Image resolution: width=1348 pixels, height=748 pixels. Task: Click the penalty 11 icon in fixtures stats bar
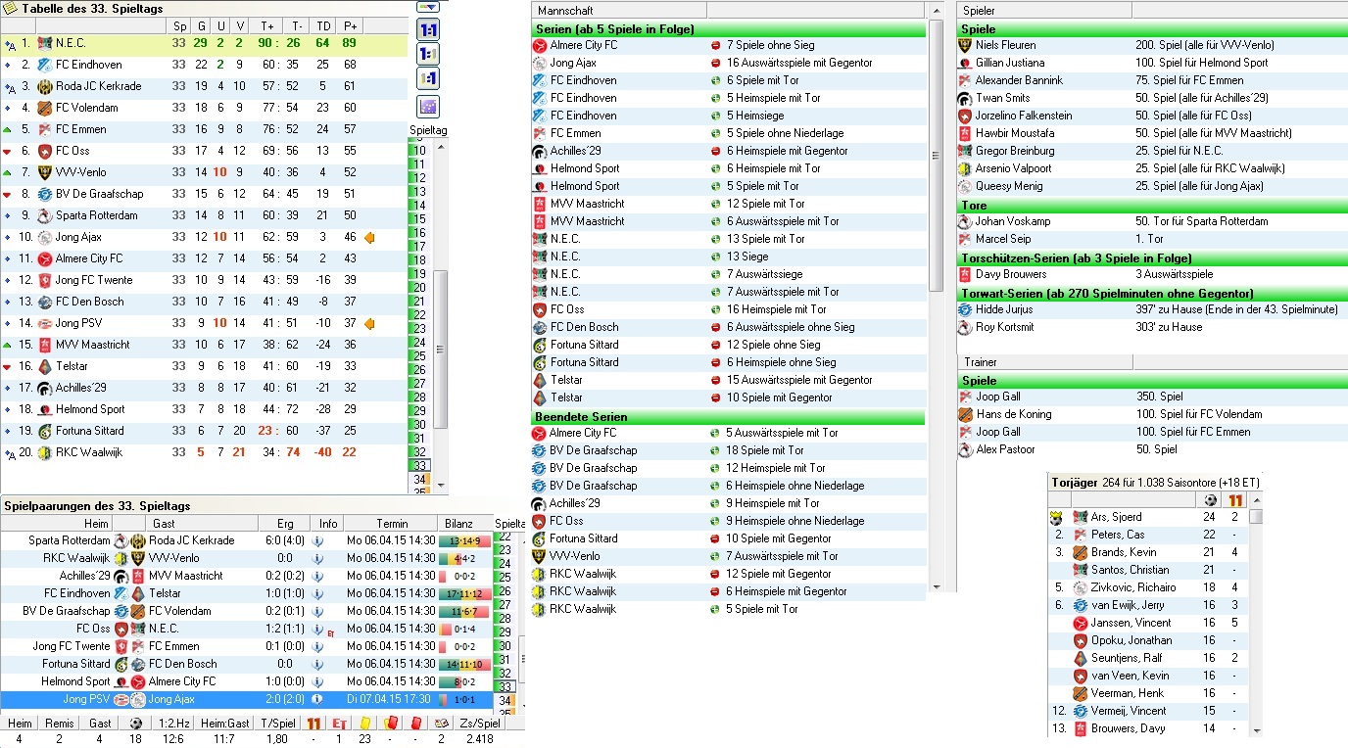[313, 724]
